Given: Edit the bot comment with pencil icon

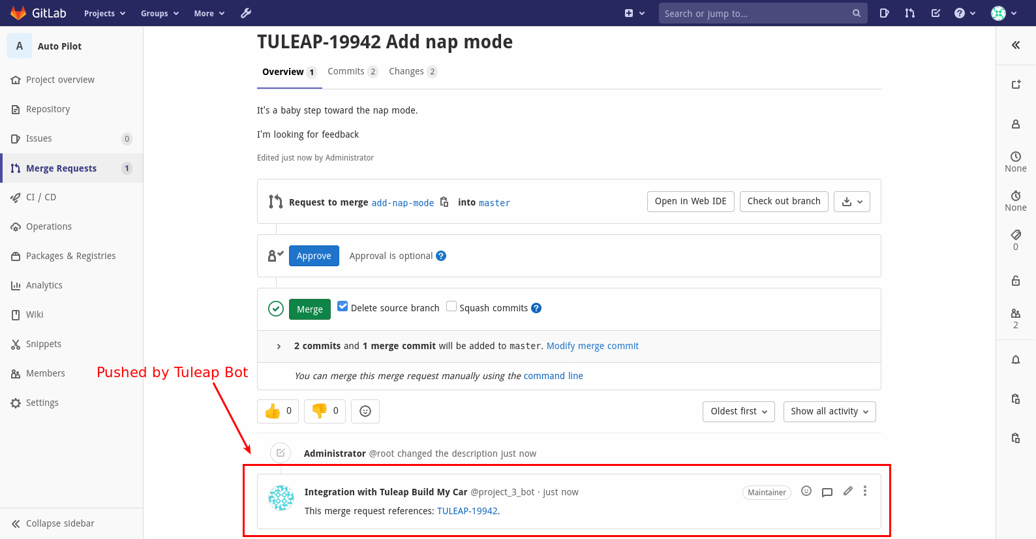Looking at the screenshot, I should pyautogui.click(x=847, y=491).
